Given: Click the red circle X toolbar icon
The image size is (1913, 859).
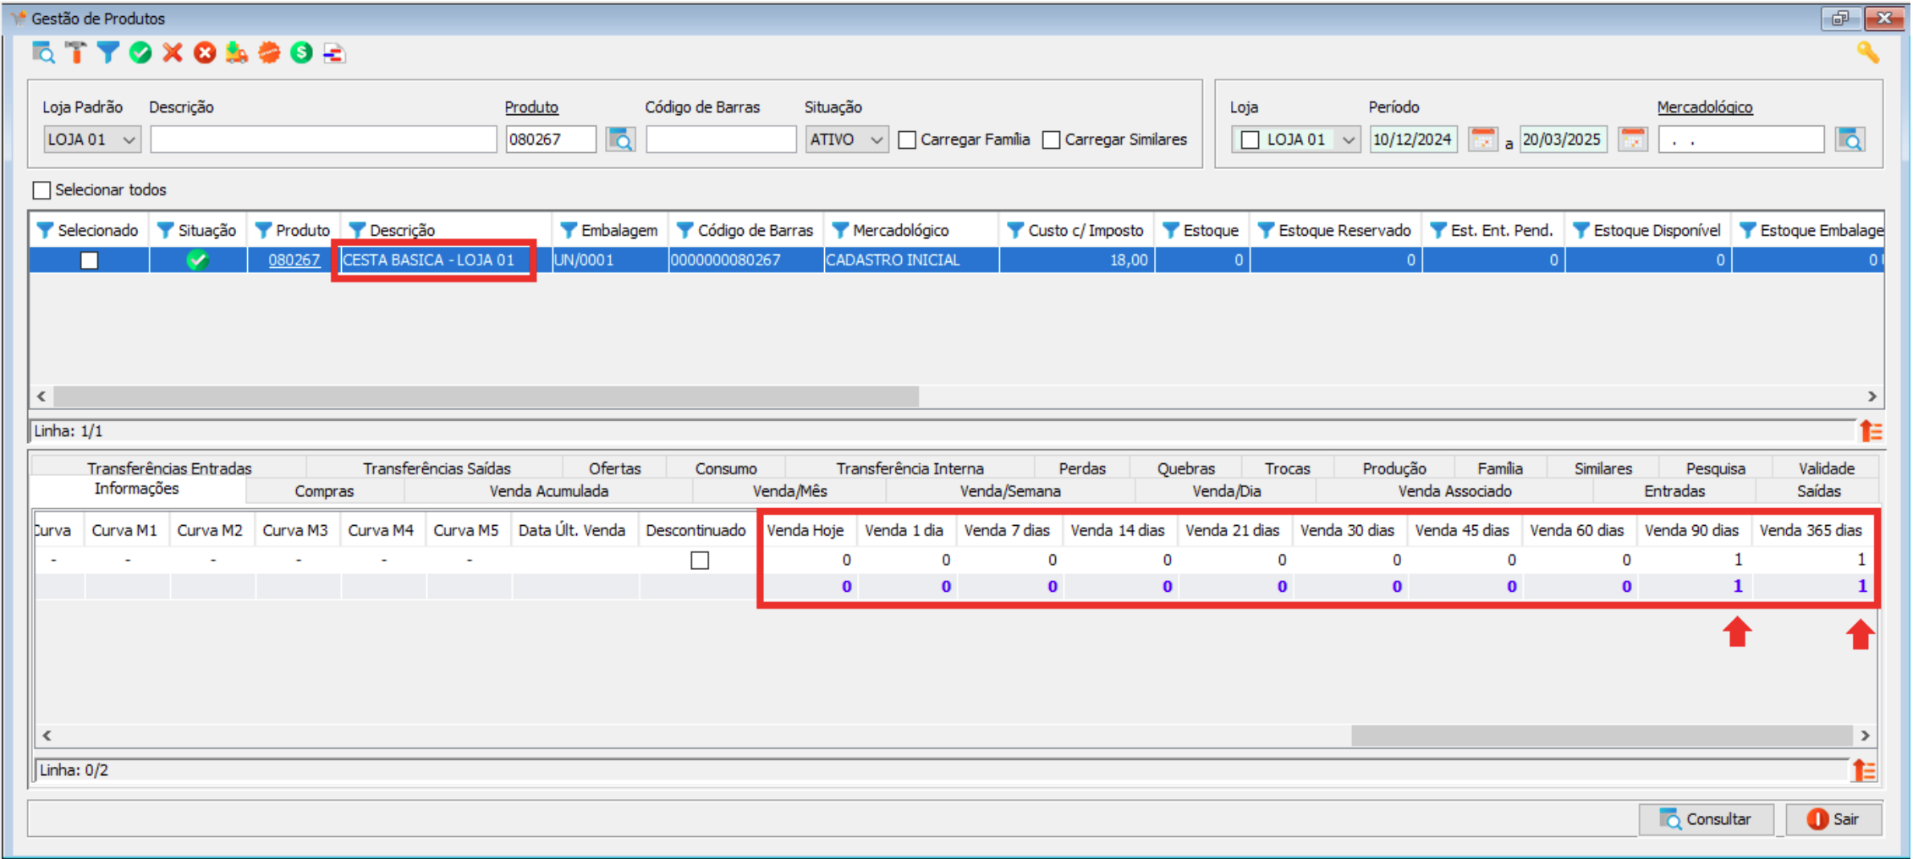Looking at the screenshot, I should pos(205,53).
